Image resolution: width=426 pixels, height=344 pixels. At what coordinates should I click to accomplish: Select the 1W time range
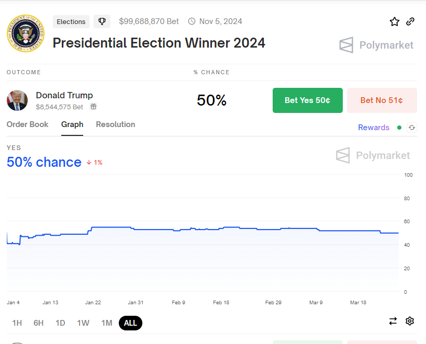(83, 323)
